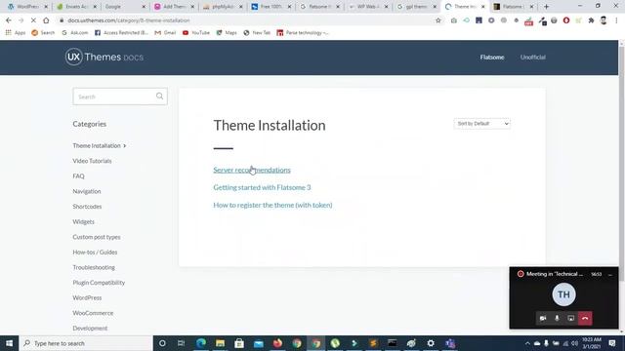Image resolution: width=625 pixels, height=351 pixels.
Task: Open the Shortcodes category
Action: click(x=87, y=206)
